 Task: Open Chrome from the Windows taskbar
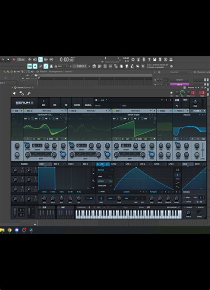9,230
